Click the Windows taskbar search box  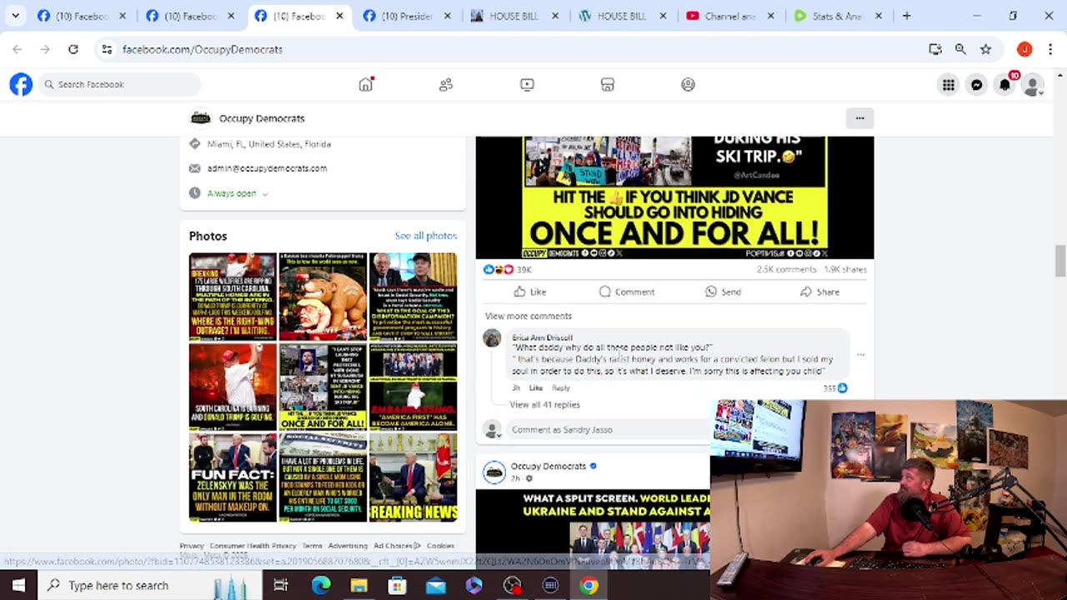[152, 586]
